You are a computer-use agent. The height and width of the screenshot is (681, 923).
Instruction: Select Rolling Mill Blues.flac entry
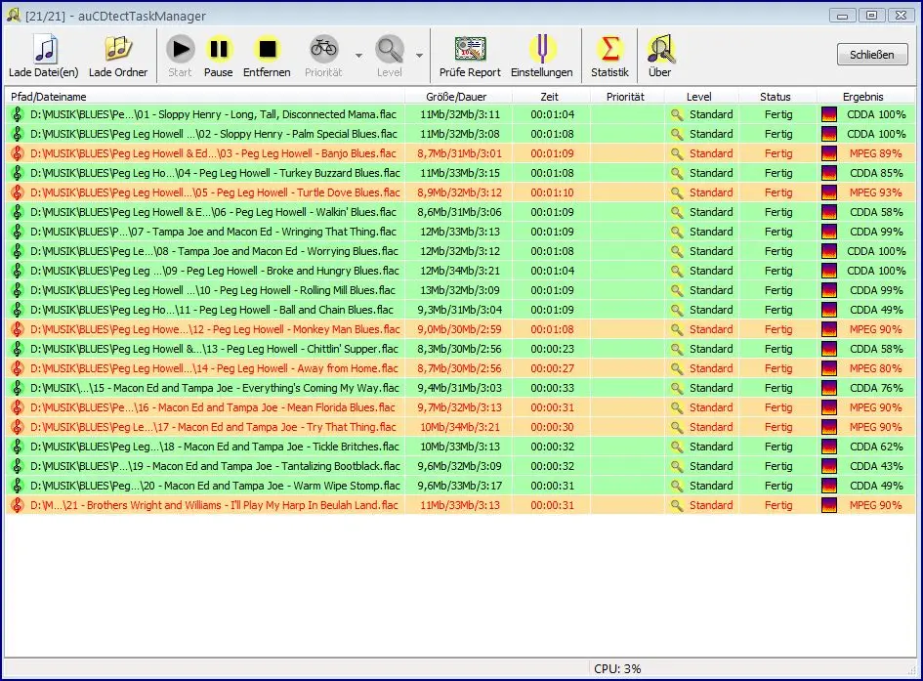click(x=460, y=290)
